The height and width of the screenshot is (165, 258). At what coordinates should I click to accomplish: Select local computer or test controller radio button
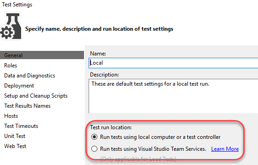tap(94, 137)
